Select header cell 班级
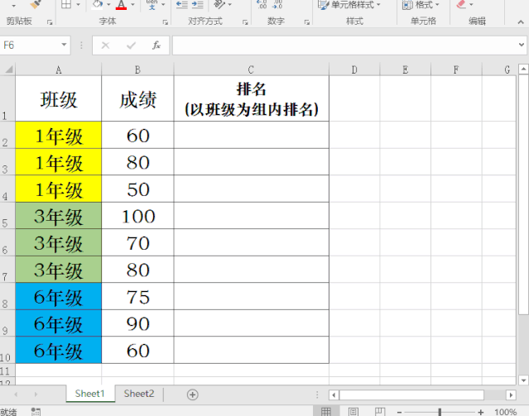The image size is (529, 416). 59,98
